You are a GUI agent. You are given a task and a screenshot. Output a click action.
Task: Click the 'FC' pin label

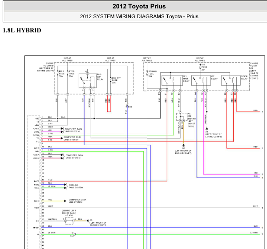(38, 142)
